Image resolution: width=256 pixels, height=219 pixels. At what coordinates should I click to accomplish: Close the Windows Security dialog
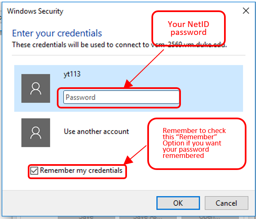246,11
